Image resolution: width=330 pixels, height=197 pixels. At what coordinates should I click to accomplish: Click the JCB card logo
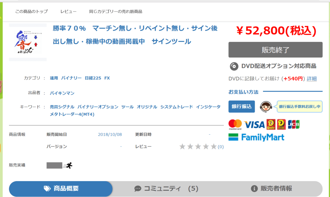(294, 124)
